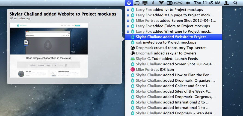Image resolution: width=243 pixels, height=116 pixels.
Task: Click highlighted 'Skylar Challand added Website to Project' row
Action: (173, 37)
